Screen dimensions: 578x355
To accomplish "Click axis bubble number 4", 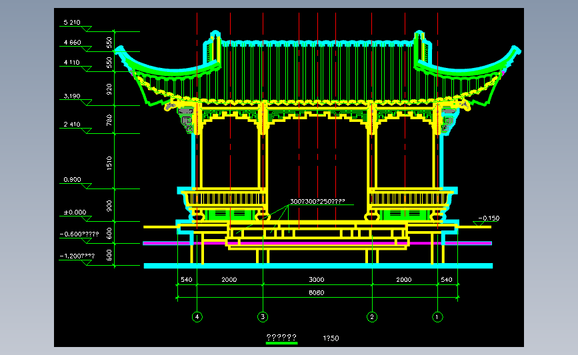I will coord(197,316).
